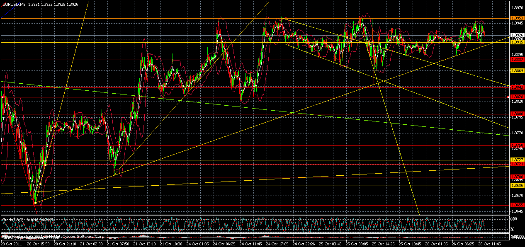Click the 26 Oct 11:45 time axis label
Screen dimensions: 525x247
(x=490, y=243)
